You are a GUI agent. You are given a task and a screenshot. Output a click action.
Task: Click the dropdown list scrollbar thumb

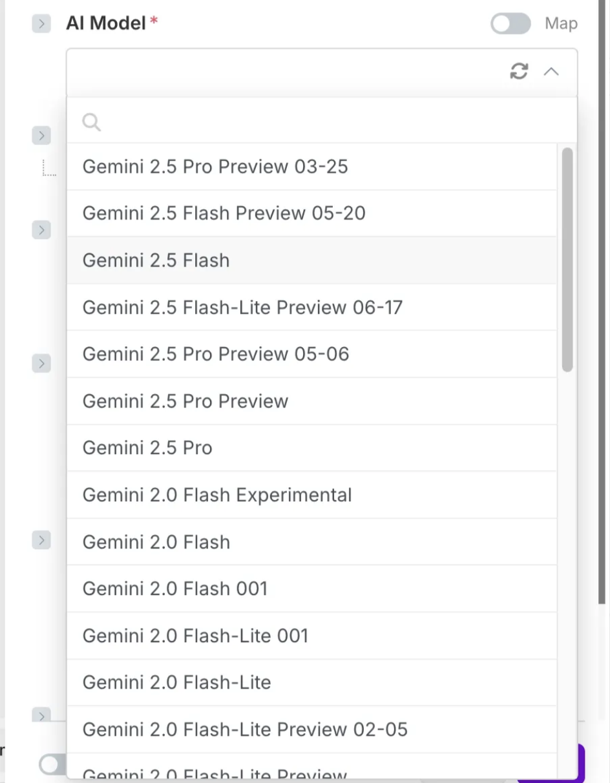click(x=567, y=258)
